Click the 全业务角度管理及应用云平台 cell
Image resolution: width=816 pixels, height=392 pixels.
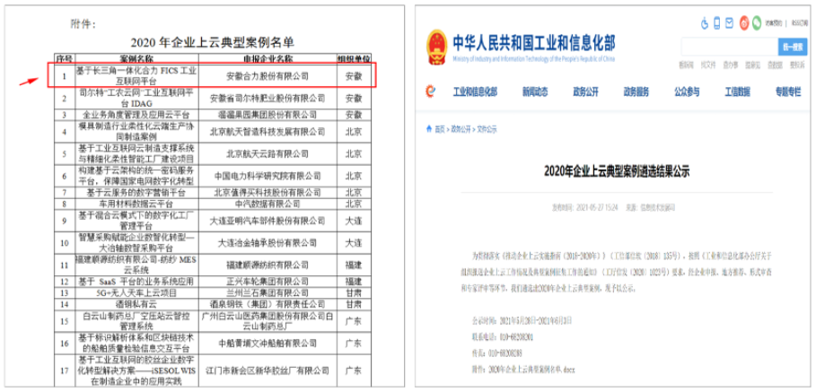click(x=136, y=115)
